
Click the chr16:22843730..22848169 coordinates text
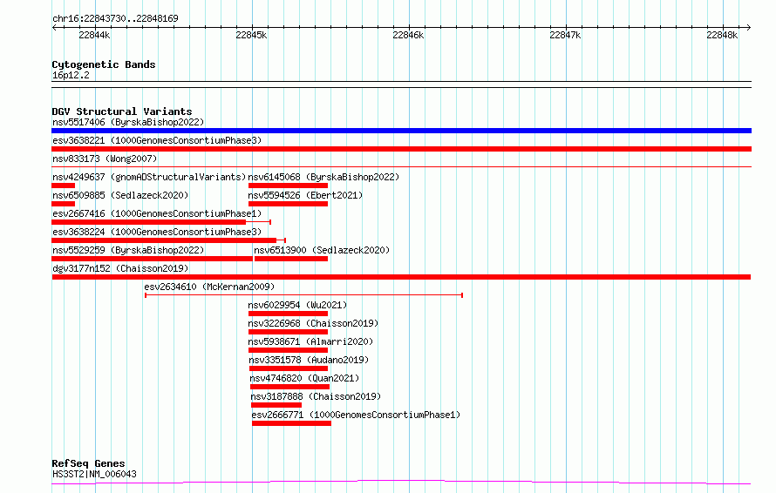point(115,18)
